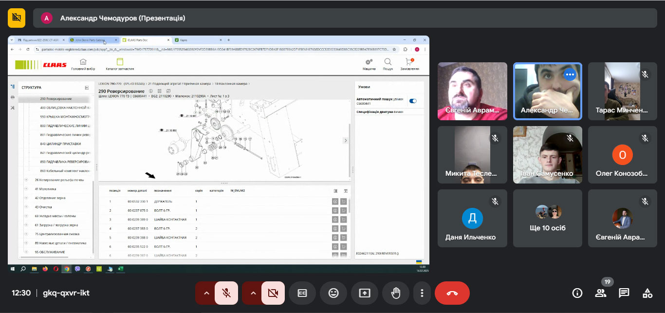
Task: Start presenting with the share screen button
Action: (365, 293)
